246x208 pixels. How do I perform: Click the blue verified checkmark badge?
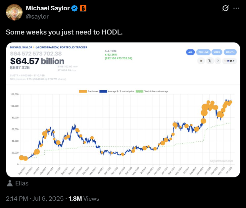(74, 8)
